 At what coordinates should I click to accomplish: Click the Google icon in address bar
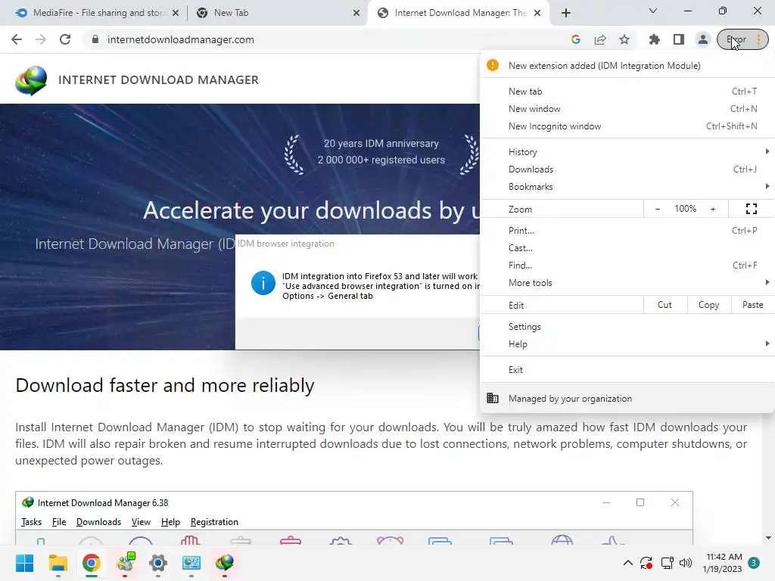coord(575,39)
